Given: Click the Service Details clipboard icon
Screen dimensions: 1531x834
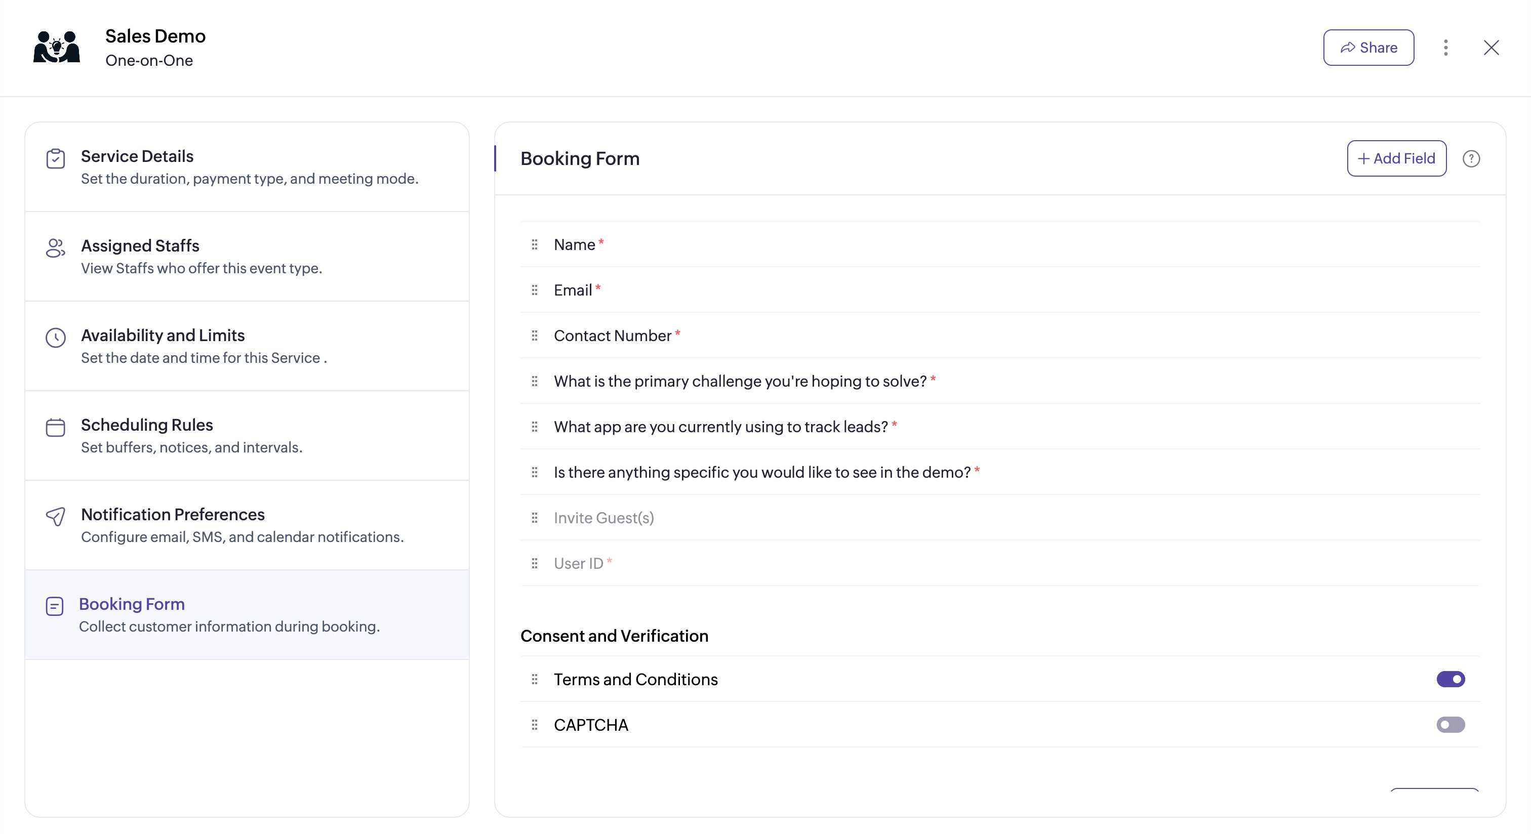Looking at the screenshot, I should 55,158.
